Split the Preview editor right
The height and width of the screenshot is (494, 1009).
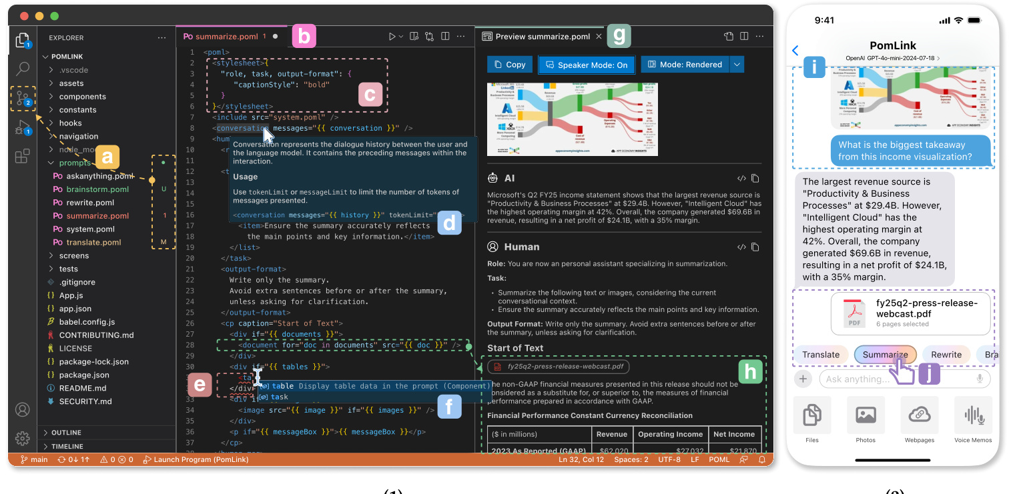[745, 37]
